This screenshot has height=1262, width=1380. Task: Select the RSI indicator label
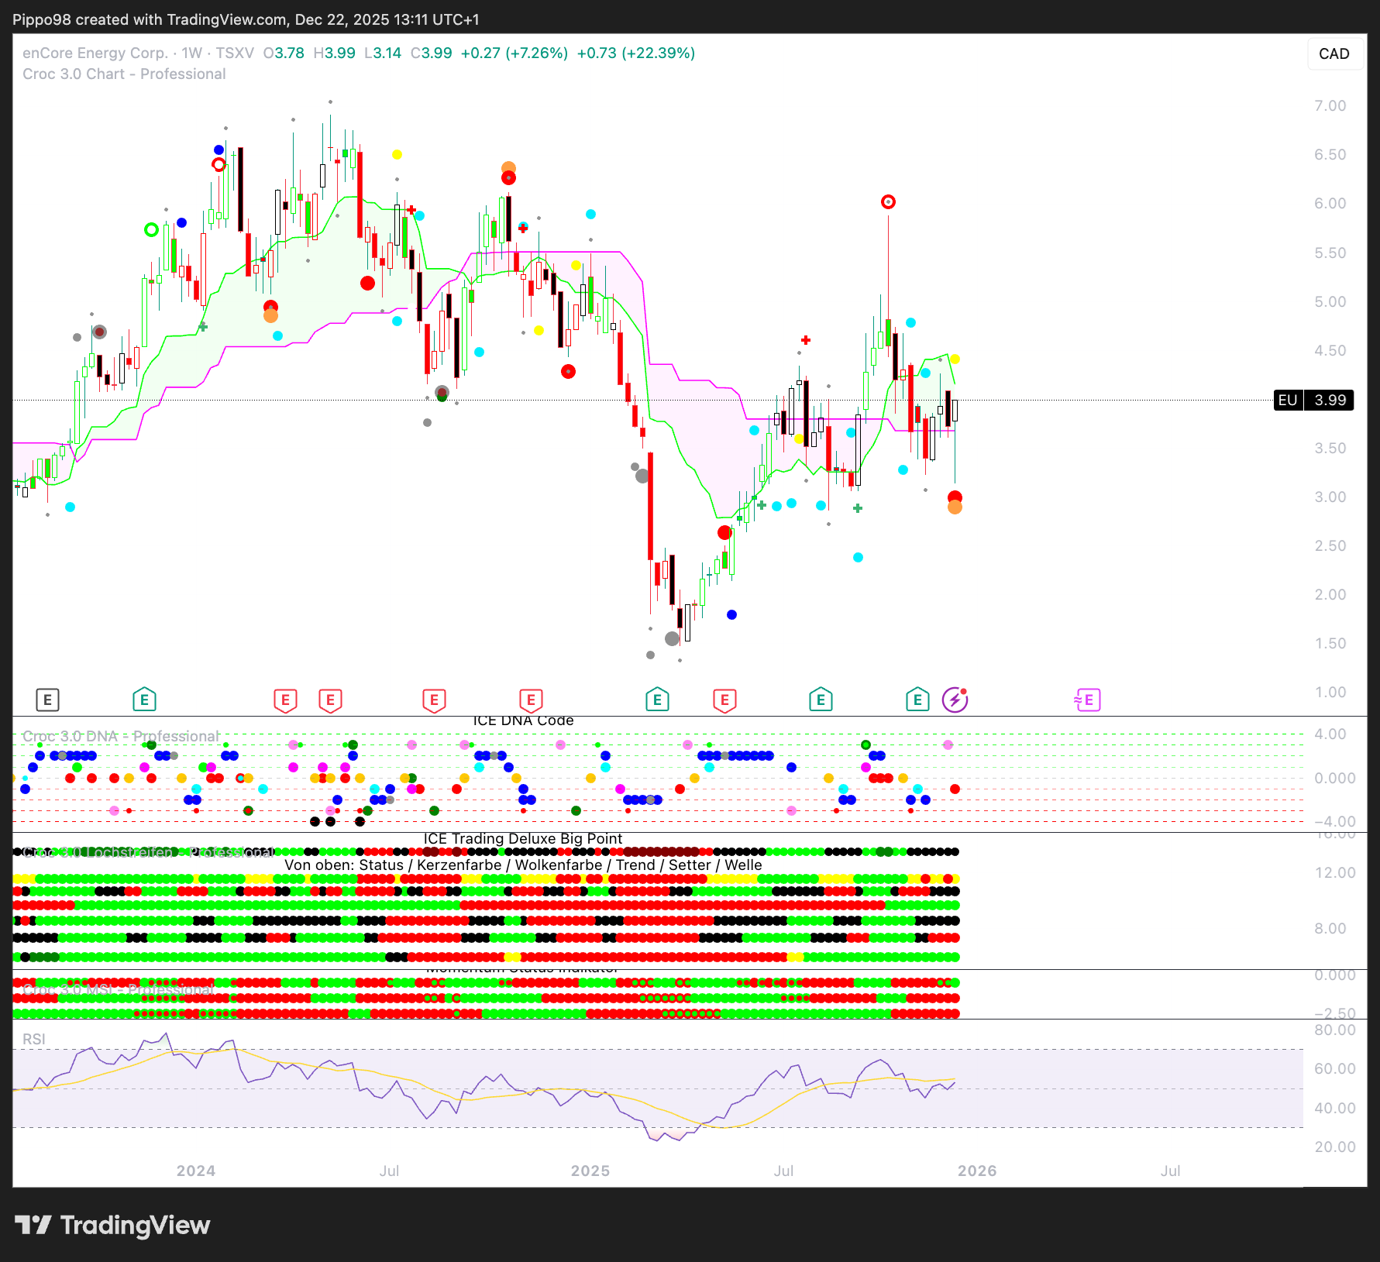pyautogui.click(x=34, y=1039)
